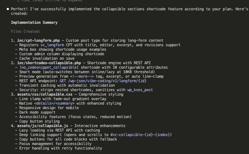Click the vc_longform code token
249x154 pixels.
coord(52,45)
